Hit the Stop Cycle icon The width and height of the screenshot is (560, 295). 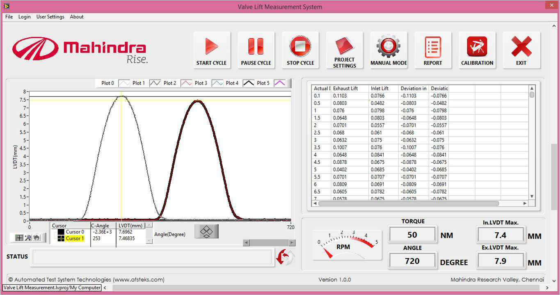(x=300, y=46)
